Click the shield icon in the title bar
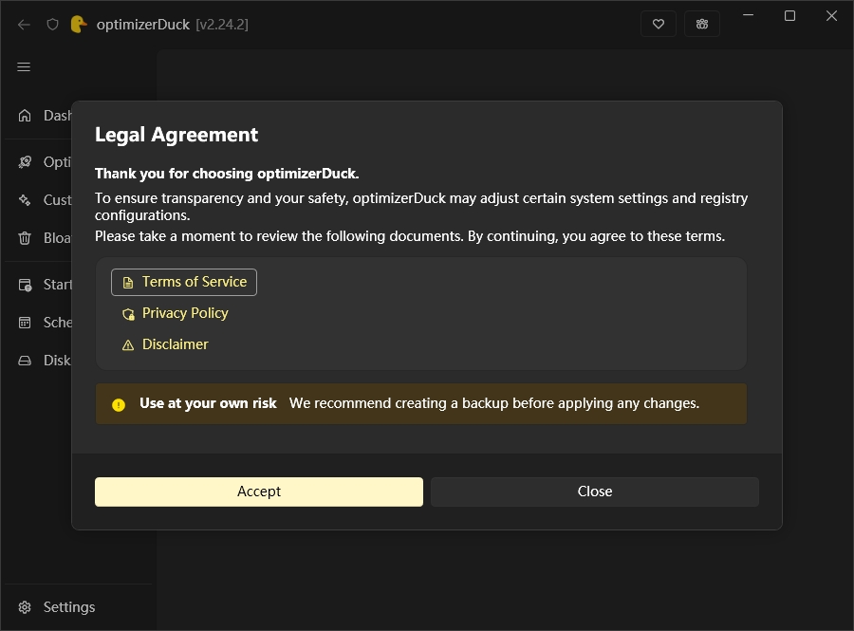 pos(52,25)
